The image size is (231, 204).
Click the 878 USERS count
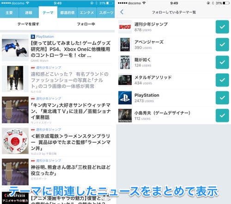click(x=143, y=30)
